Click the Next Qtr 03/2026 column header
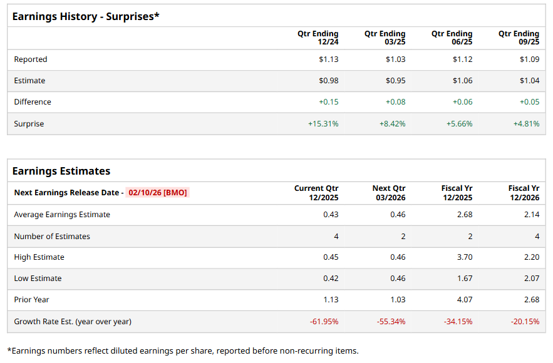Screen dimensions: 553x363 coord(389,193)
